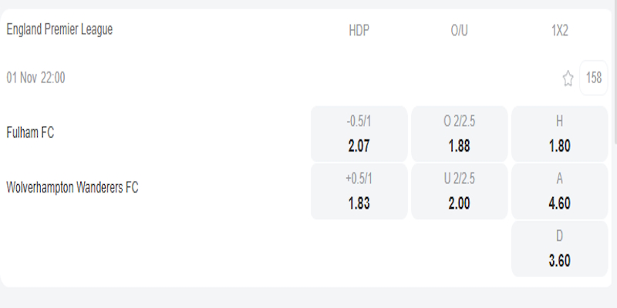Image resolution: width=617 pixels, height=308 pixels.
Task: Open Wolverhampton Wanderers FC team name
Action: pyautogui.click(x=72, y=187)
